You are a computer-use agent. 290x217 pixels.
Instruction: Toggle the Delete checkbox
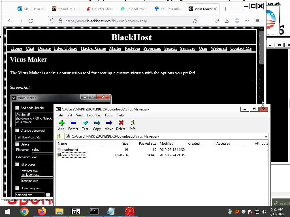[17, 144]
